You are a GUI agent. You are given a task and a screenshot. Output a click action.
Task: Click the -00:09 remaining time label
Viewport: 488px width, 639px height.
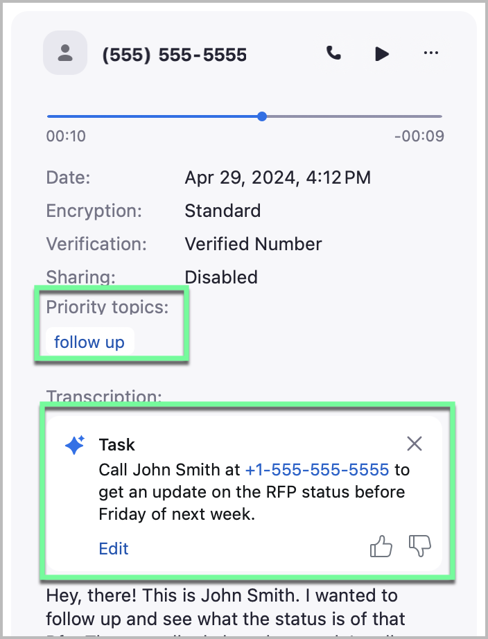pyautogui.click(x=419, y=136)
